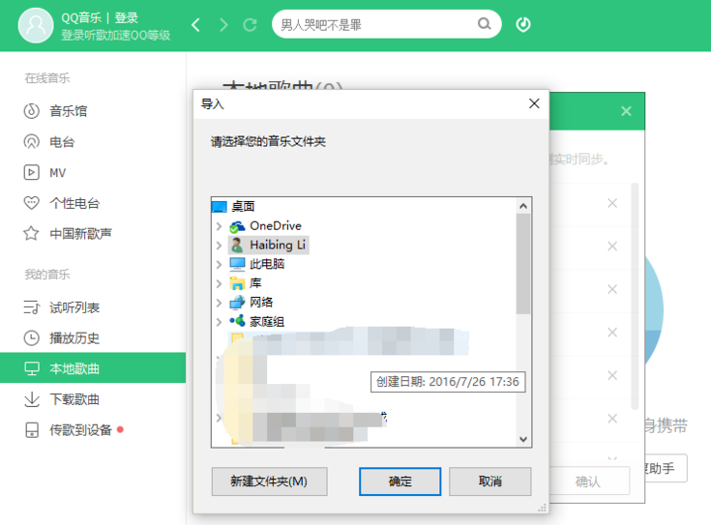
Task: Click the 登录 link in header
Action: 126,18
